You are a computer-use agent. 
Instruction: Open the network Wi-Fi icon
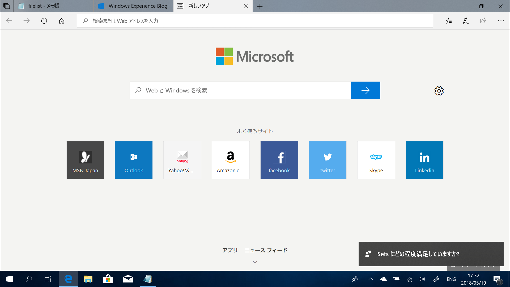coord(409,279)
